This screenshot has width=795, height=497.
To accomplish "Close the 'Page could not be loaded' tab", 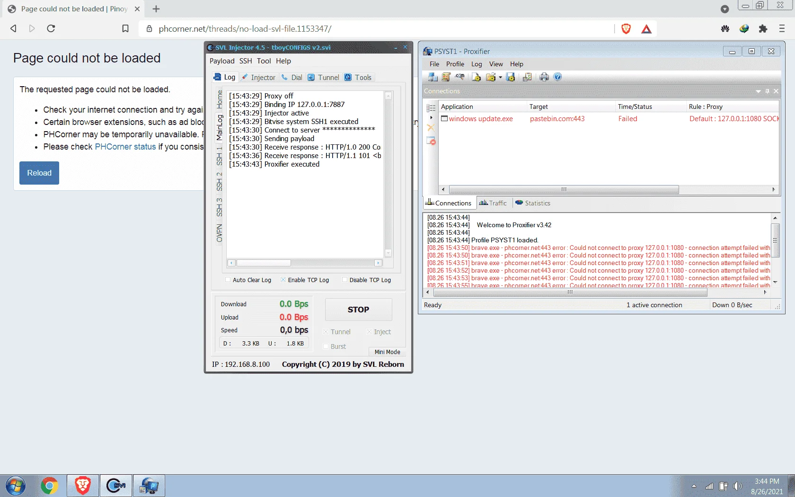I will click(x=137, y=9).
